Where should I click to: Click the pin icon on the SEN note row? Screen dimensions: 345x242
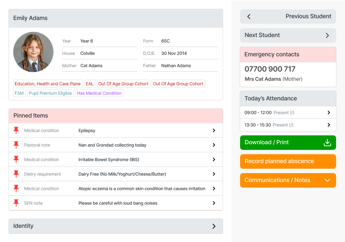click(16, 203)
